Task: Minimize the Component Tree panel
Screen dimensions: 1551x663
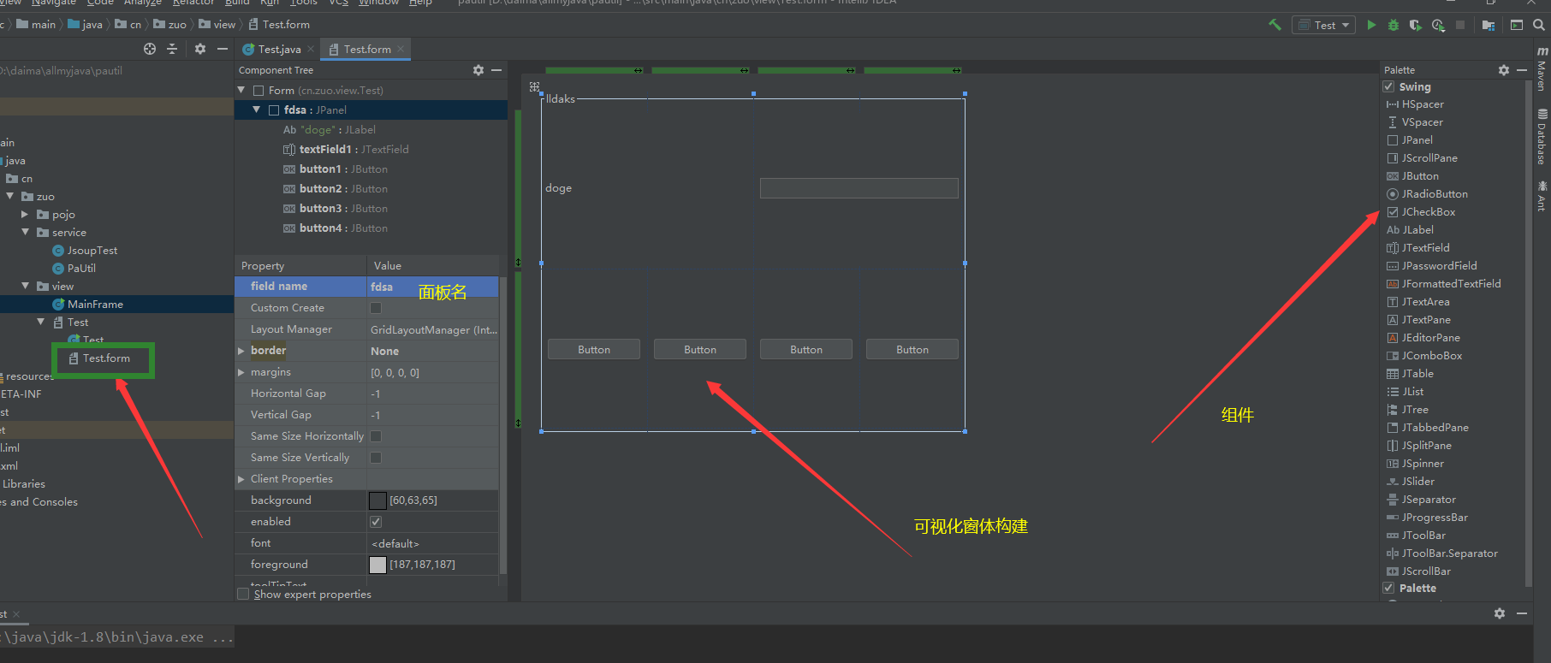Action: [x=496, y=70]
